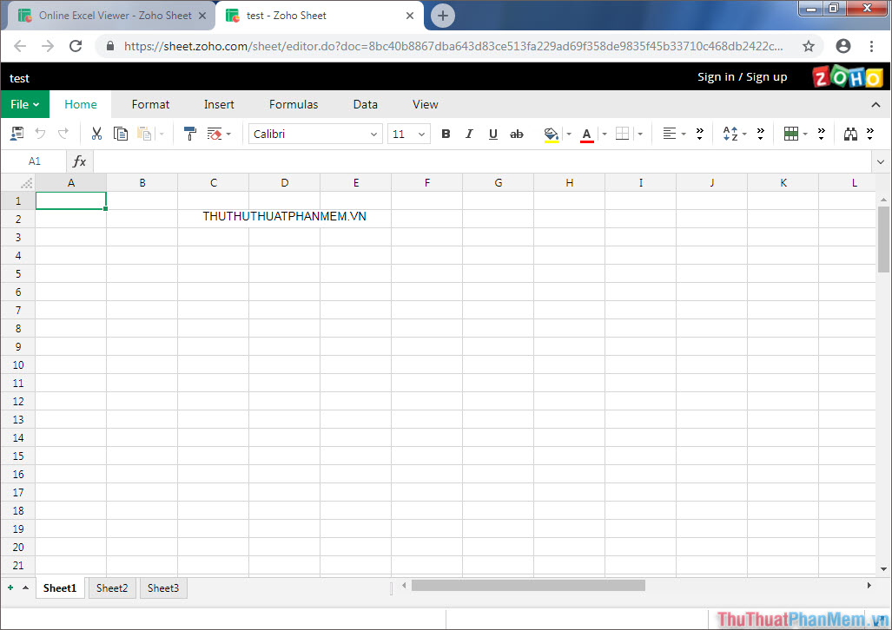The height and width of the screenshot is (630, 892).
Task: Click the formula bar input
Action: pos(483,161)
